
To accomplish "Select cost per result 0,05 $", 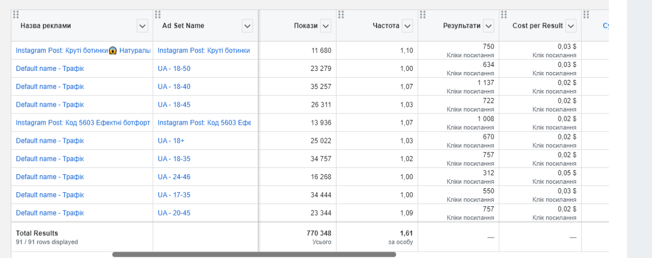I will tap(567, 173).
